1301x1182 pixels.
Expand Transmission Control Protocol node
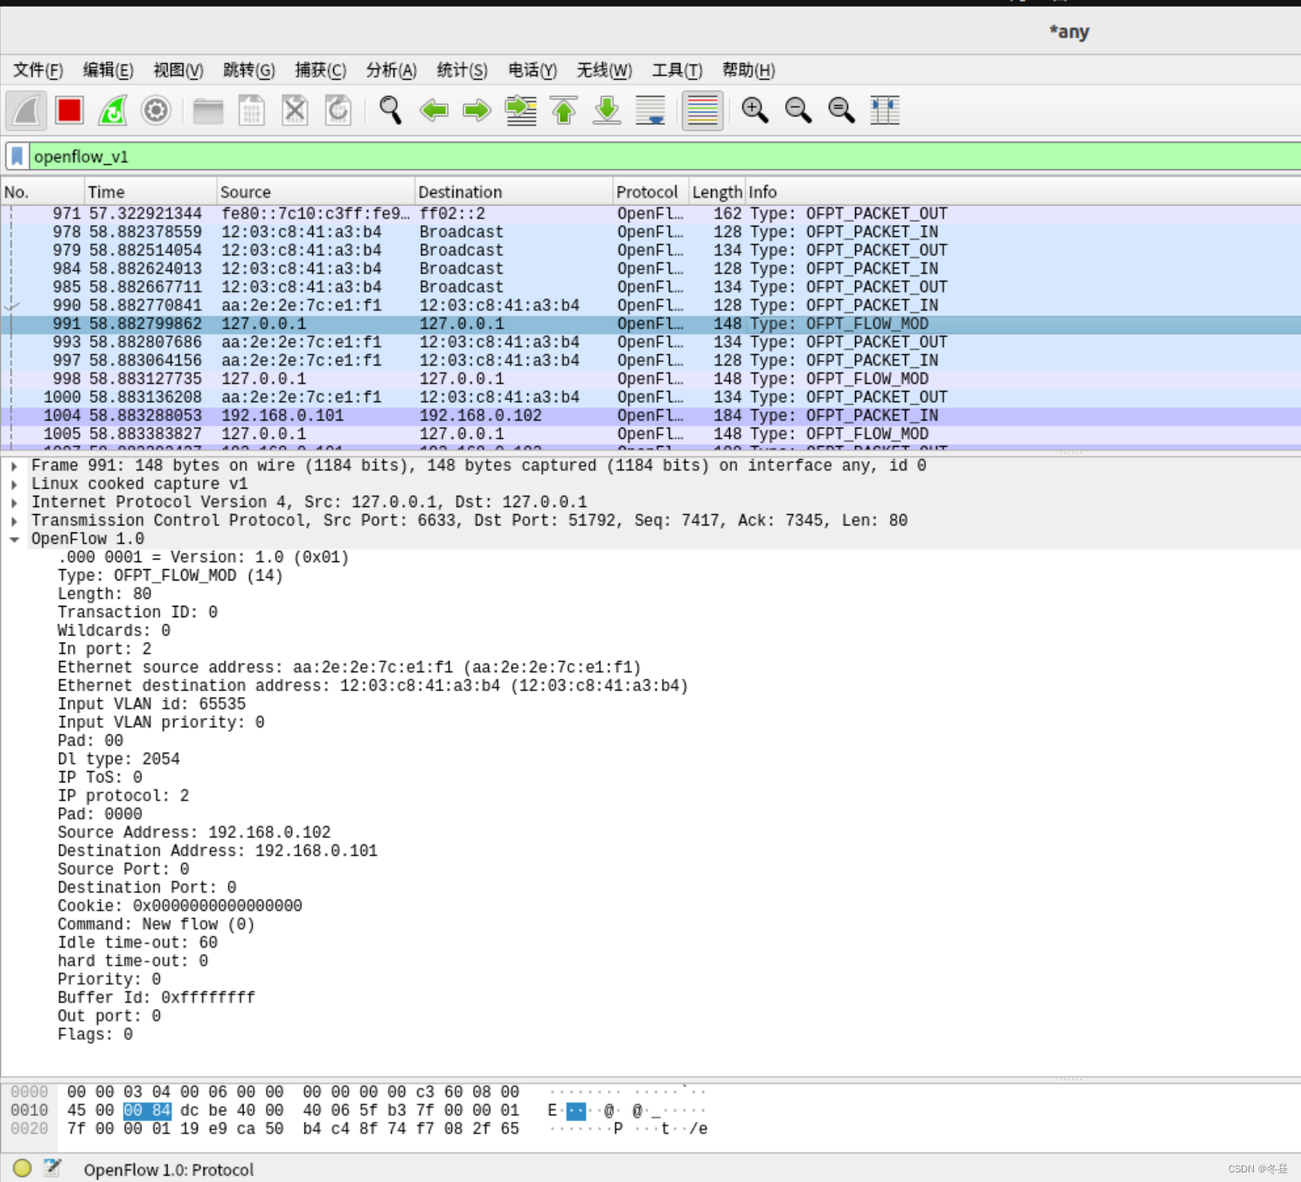[15, 521]
